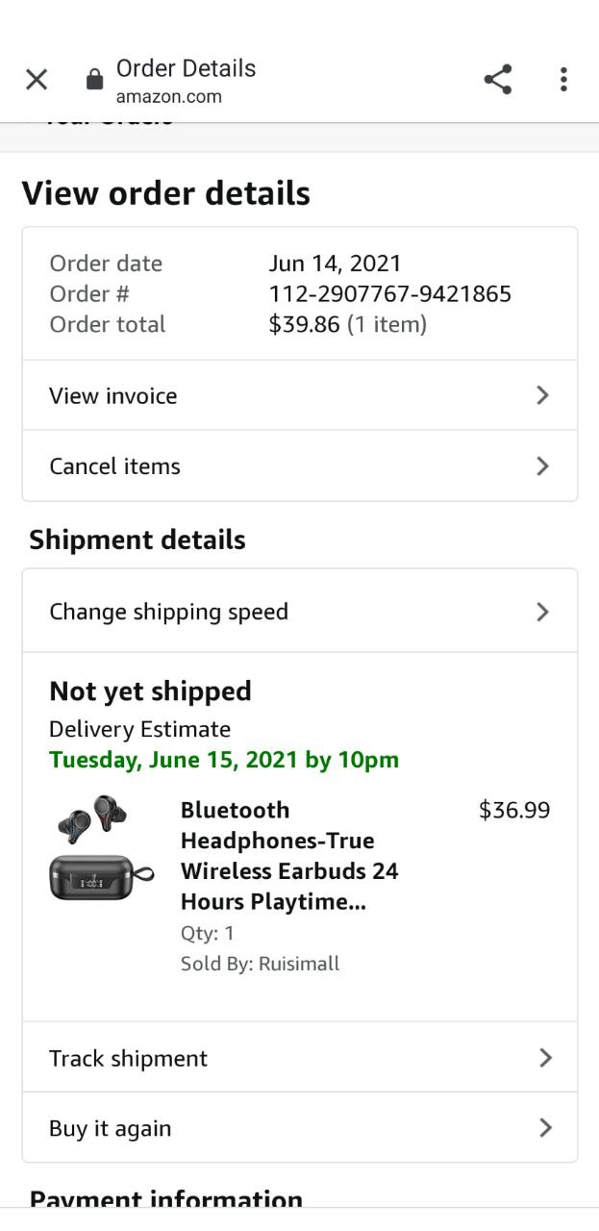Open the three-dot overflow menu
This screenshot has width=599, height=1231.
point(563,80)
